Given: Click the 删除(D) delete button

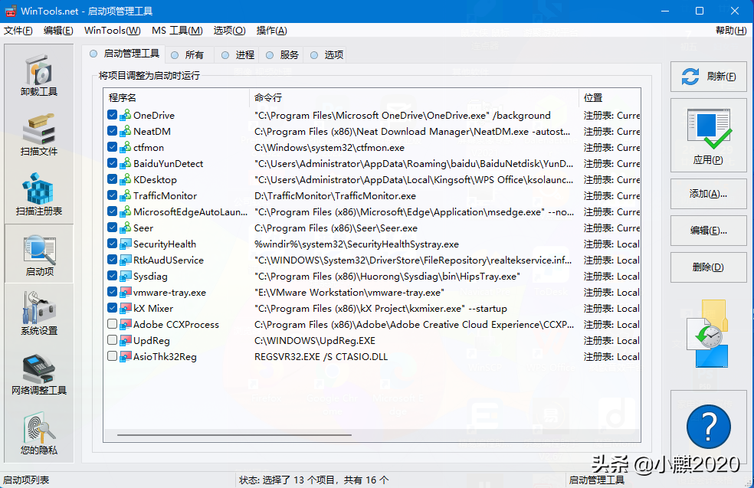Looking at the screenshot, I should point(708,267).
